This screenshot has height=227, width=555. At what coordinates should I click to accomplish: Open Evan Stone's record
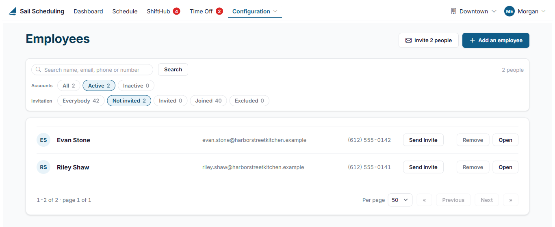pyautogui.click(x=505, y=140)
